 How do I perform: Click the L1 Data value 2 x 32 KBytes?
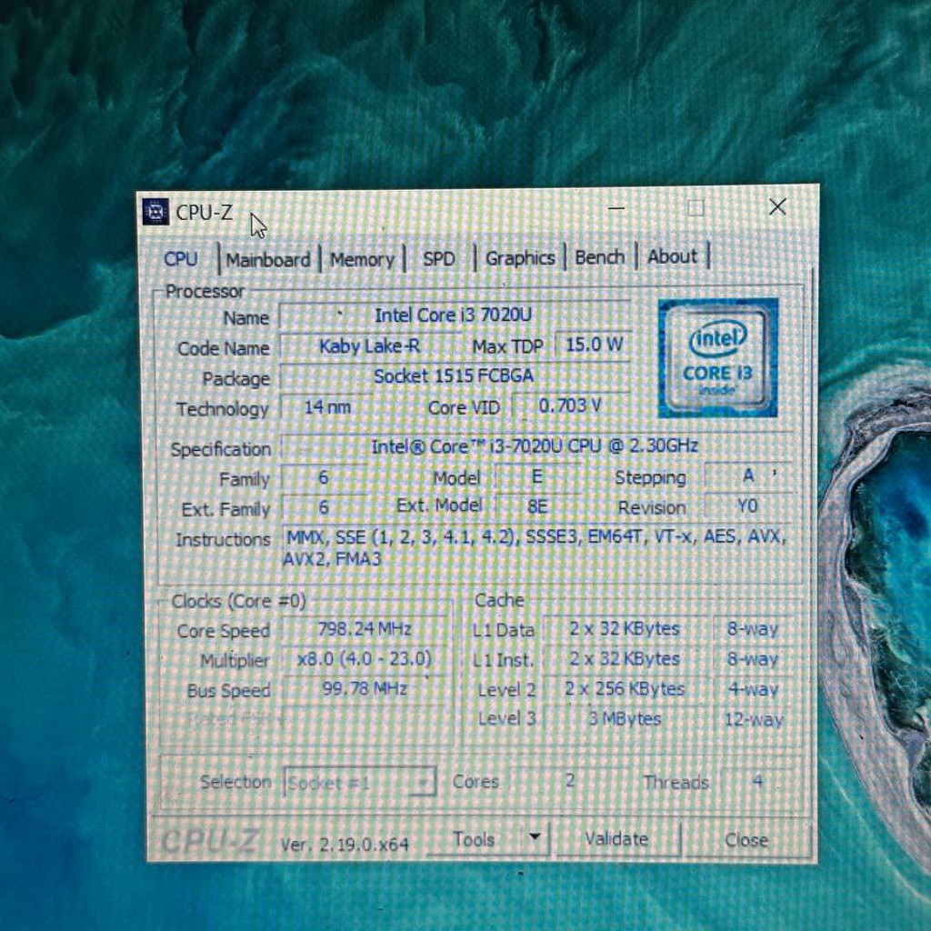pyautogui.click(x=625, y=629)
